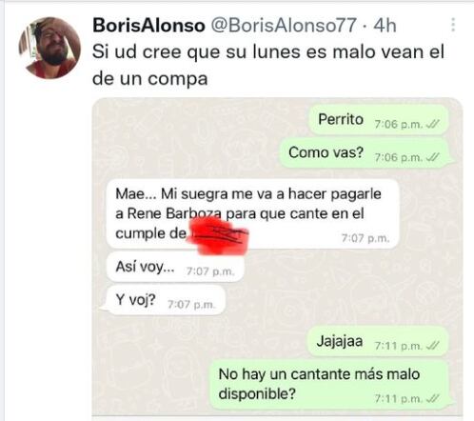Screen dimensions: 474x421
Task: Click the double ticks on the disponible? message
Action: click(x=433, y=398)
